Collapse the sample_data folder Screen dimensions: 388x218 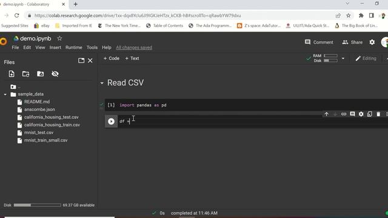tap(5, 94)
